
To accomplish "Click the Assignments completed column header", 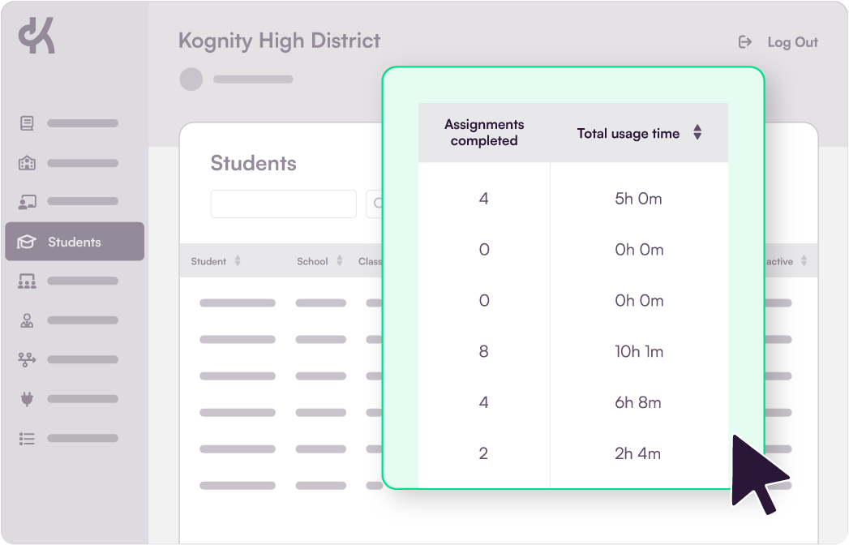I will click(x=484, y=133).
